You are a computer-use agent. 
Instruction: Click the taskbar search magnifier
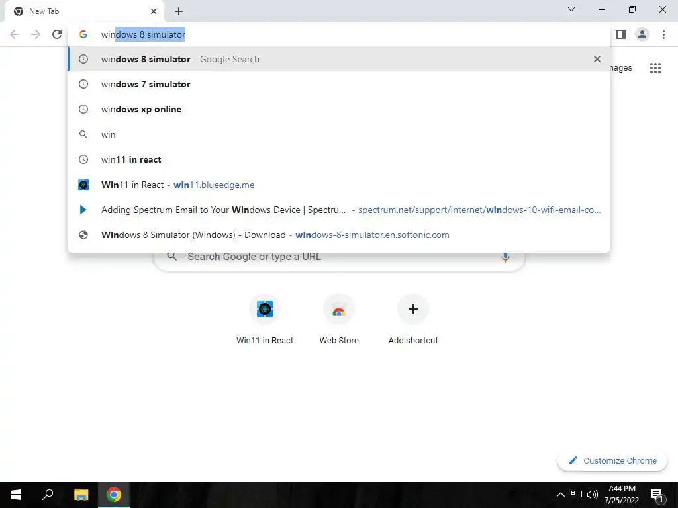[x=48, y=495]
